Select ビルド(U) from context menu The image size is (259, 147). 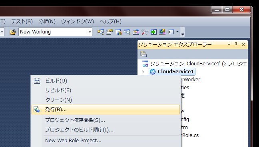click(x=106, y=81)
